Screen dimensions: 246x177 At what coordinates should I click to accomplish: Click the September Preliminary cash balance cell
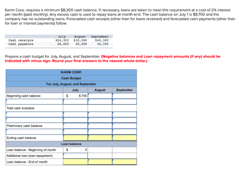(x=124, y=126)
